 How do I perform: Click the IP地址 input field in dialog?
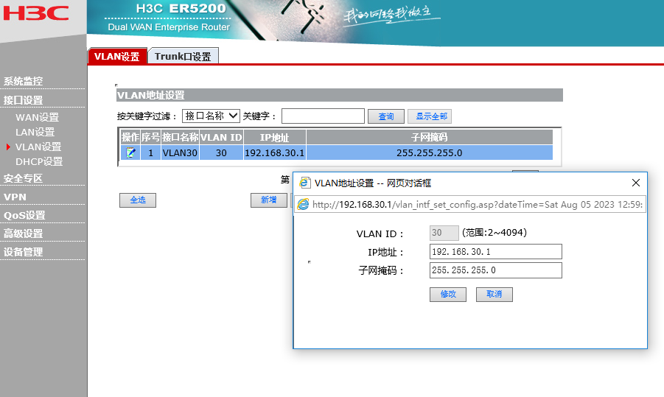tap(496, 251)
